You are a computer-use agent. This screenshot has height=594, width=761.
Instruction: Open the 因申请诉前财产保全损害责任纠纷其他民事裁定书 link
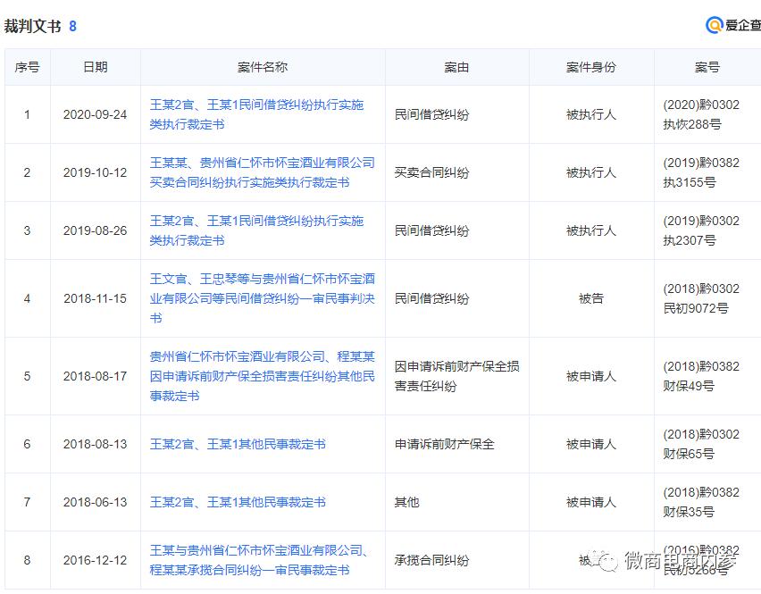coord(262,376)
